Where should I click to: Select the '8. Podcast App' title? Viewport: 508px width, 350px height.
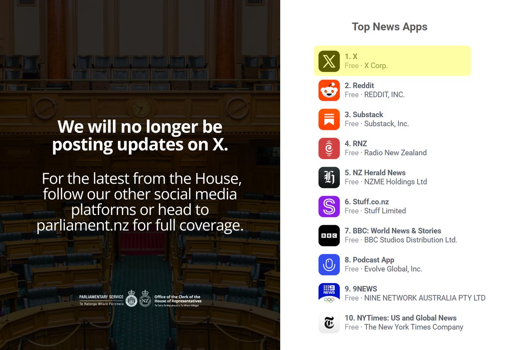click(x=369, y=260)
